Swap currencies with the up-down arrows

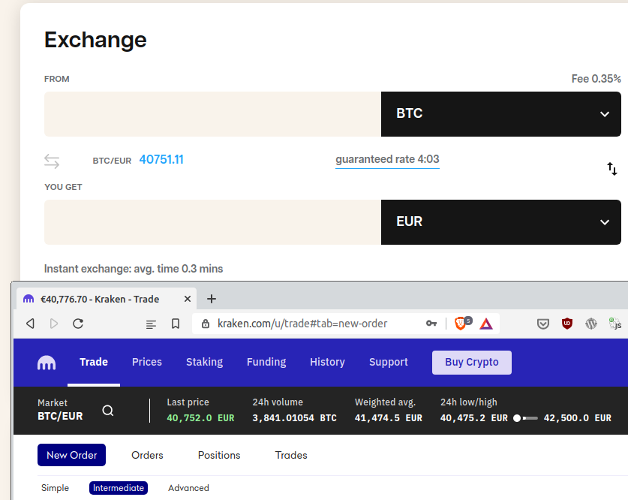[x=612, y=169]
